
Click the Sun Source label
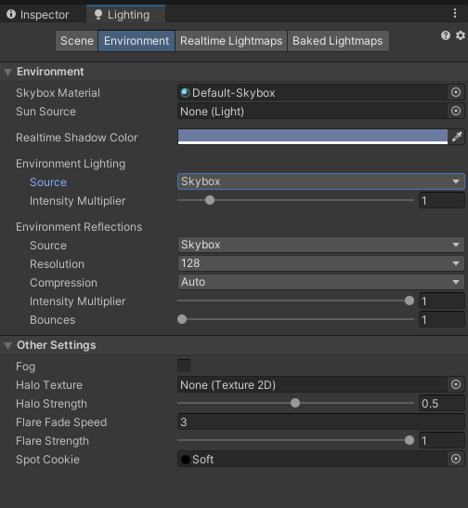(45, 112)
